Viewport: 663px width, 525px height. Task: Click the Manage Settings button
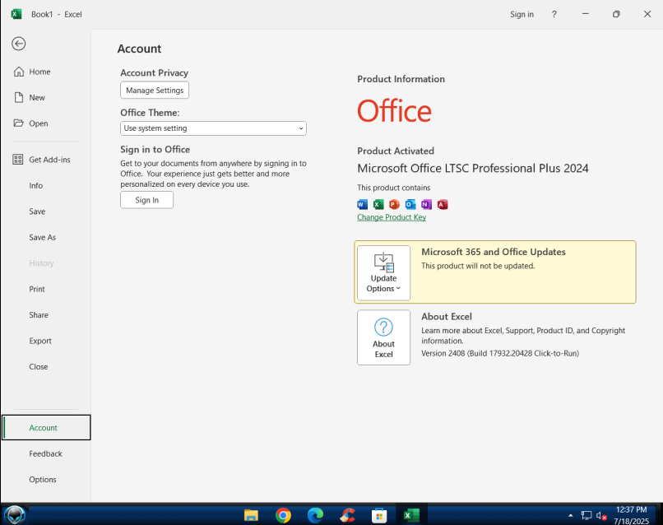coord(155,91)
